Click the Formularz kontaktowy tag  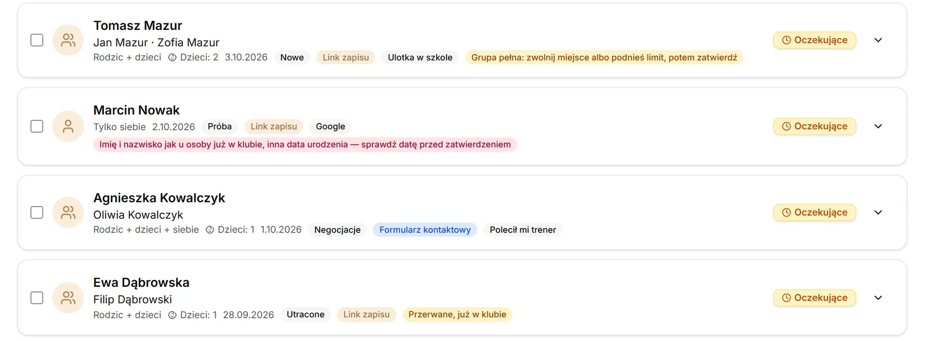(x=425, y=230)
